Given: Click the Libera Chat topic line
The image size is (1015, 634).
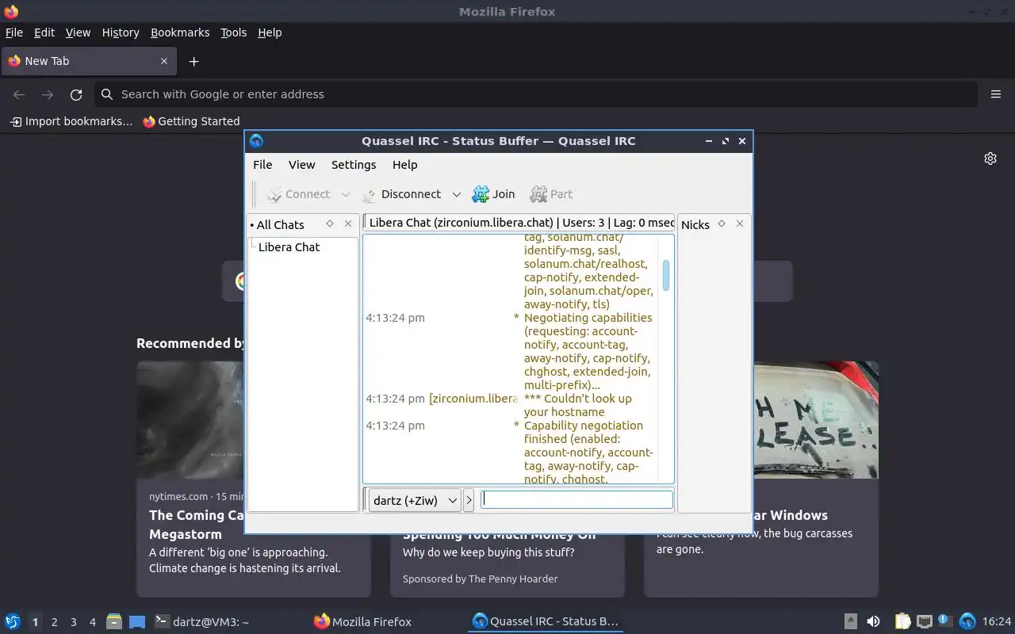Looking at the screenshot, I should point(519,223).
